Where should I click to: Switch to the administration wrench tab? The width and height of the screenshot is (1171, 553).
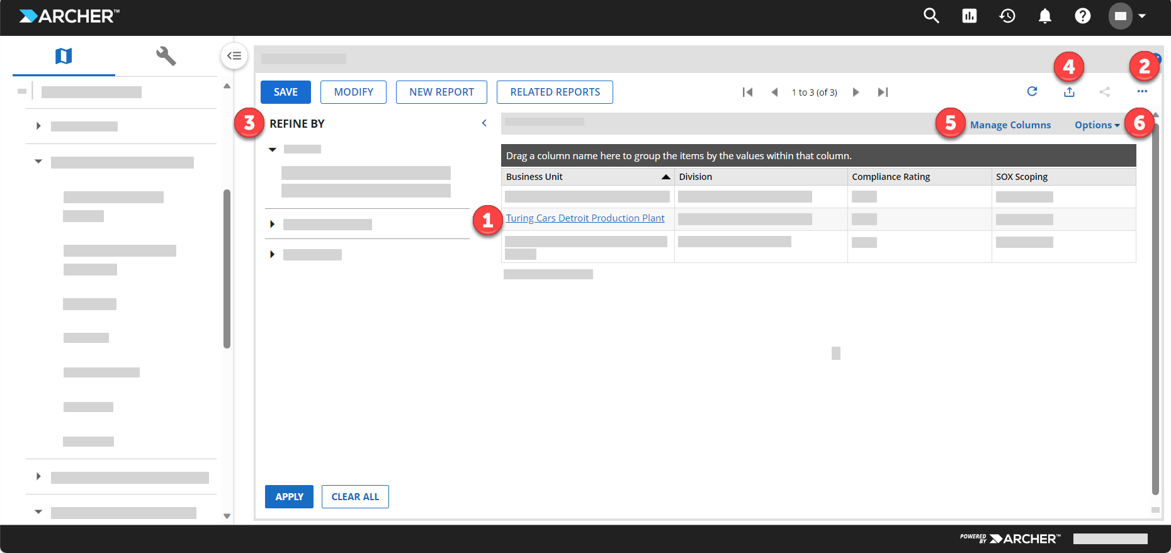[x=166, y=56]
